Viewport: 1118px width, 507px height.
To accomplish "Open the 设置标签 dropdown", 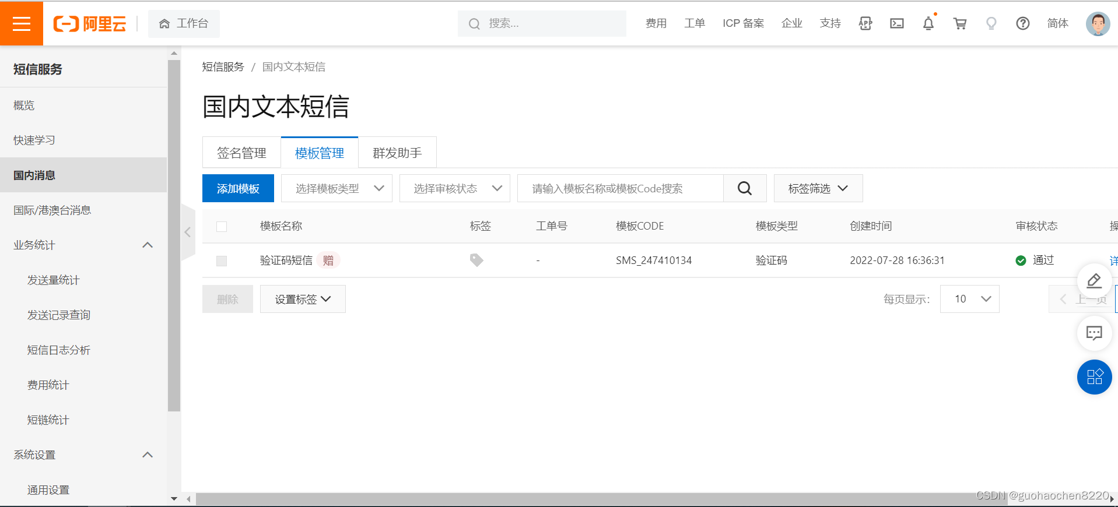I will pyautogui.click(x=303, y=299).
